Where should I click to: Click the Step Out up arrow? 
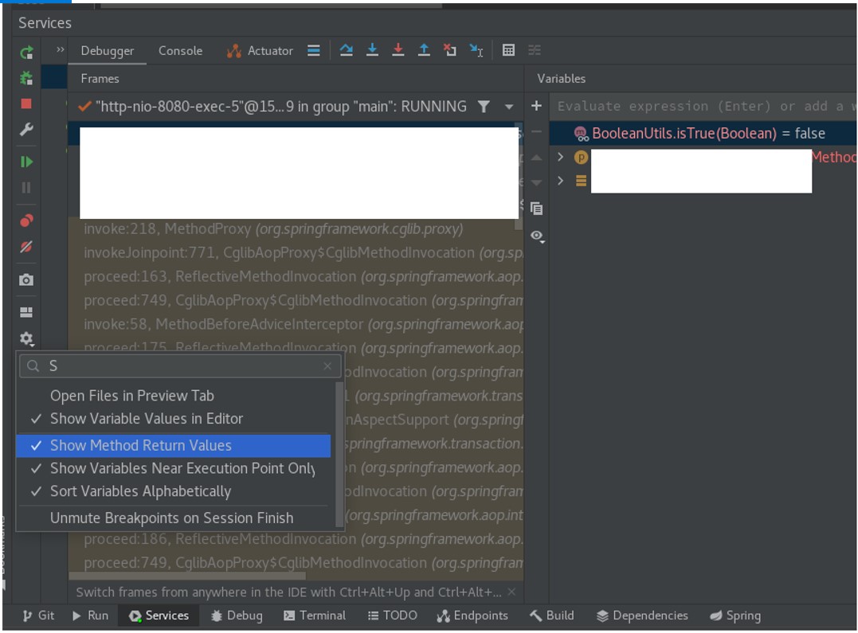coord(424,50)
